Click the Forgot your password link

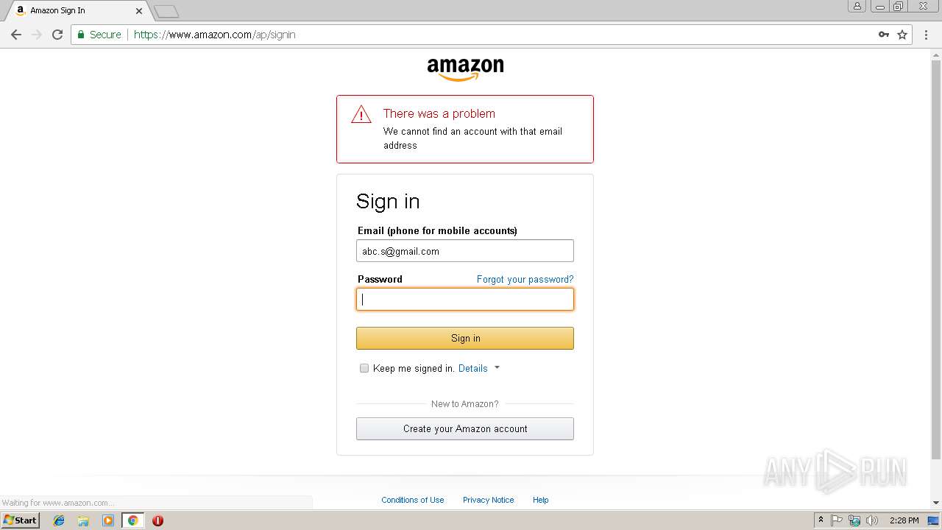(x=525, y=279)
